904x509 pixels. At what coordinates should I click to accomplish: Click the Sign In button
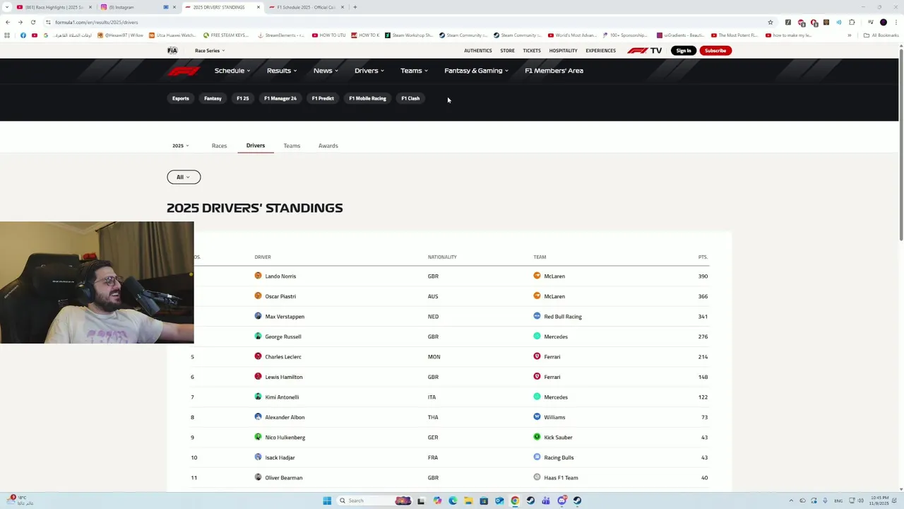click(x=684, y=50)
